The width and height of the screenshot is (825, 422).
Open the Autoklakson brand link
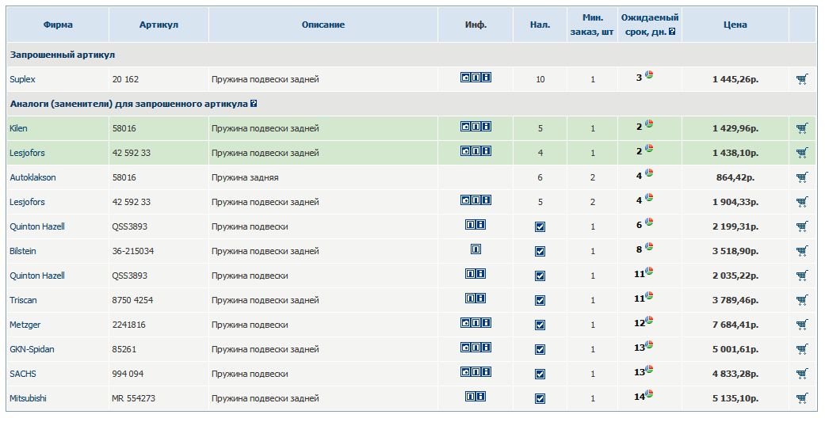click(32, 177)
